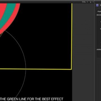Click the field starting with 'Publ' in inspector

coord(99,12)
